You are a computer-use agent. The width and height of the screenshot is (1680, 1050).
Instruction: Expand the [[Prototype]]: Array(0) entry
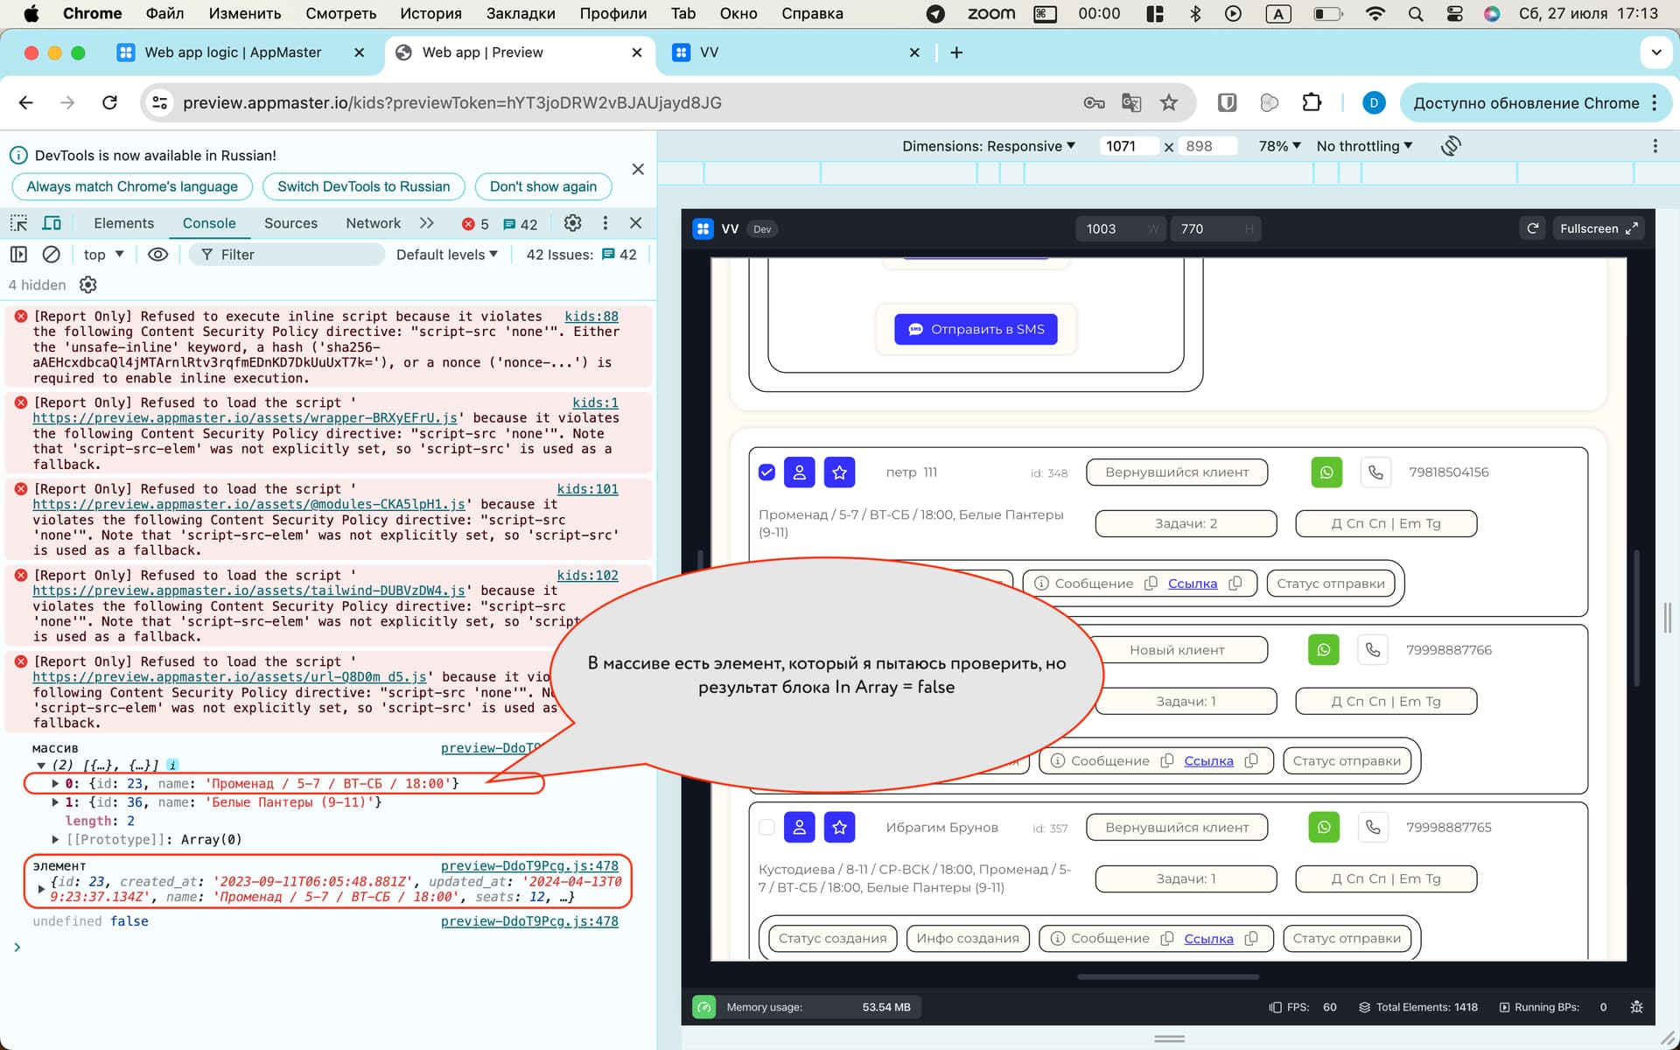56,840
